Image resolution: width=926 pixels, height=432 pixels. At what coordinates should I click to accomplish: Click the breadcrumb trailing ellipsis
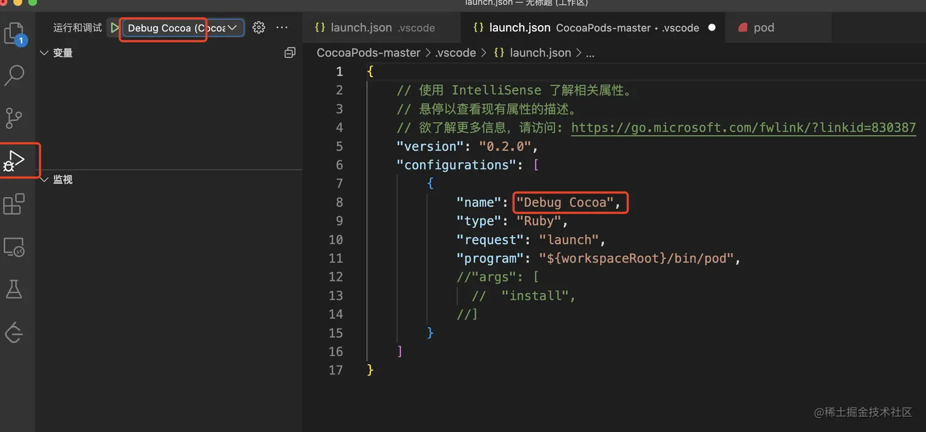[x=590, y=54]
